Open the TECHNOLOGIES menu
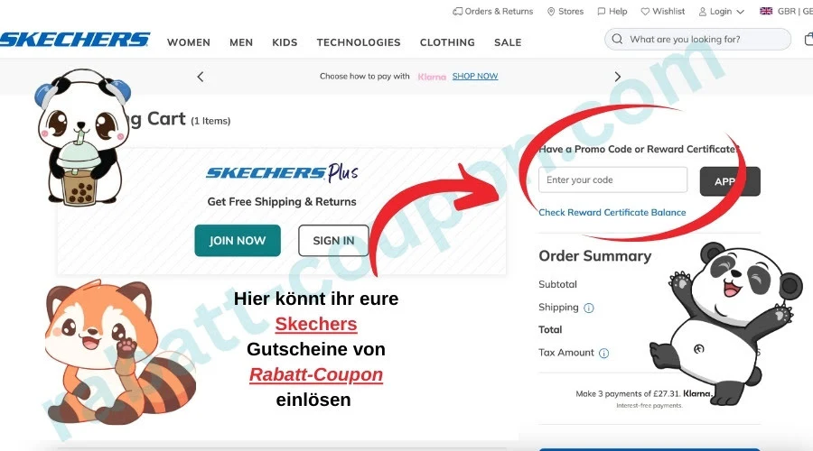This screenshot has width=813, height=451. (x=359, y=42)
